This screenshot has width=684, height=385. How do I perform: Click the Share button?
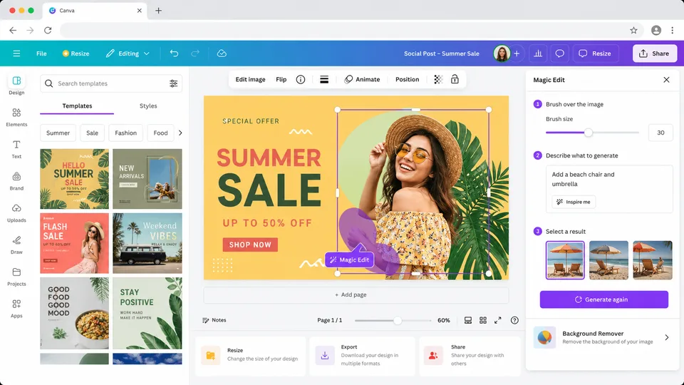(655, 53)
